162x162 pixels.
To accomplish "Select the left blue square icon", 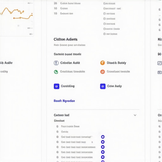I will tap(57, 86).
